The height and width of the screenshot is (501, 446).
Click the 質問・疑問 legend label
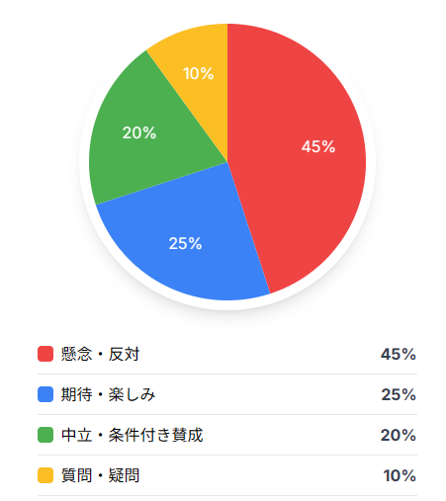coord(100,475)
